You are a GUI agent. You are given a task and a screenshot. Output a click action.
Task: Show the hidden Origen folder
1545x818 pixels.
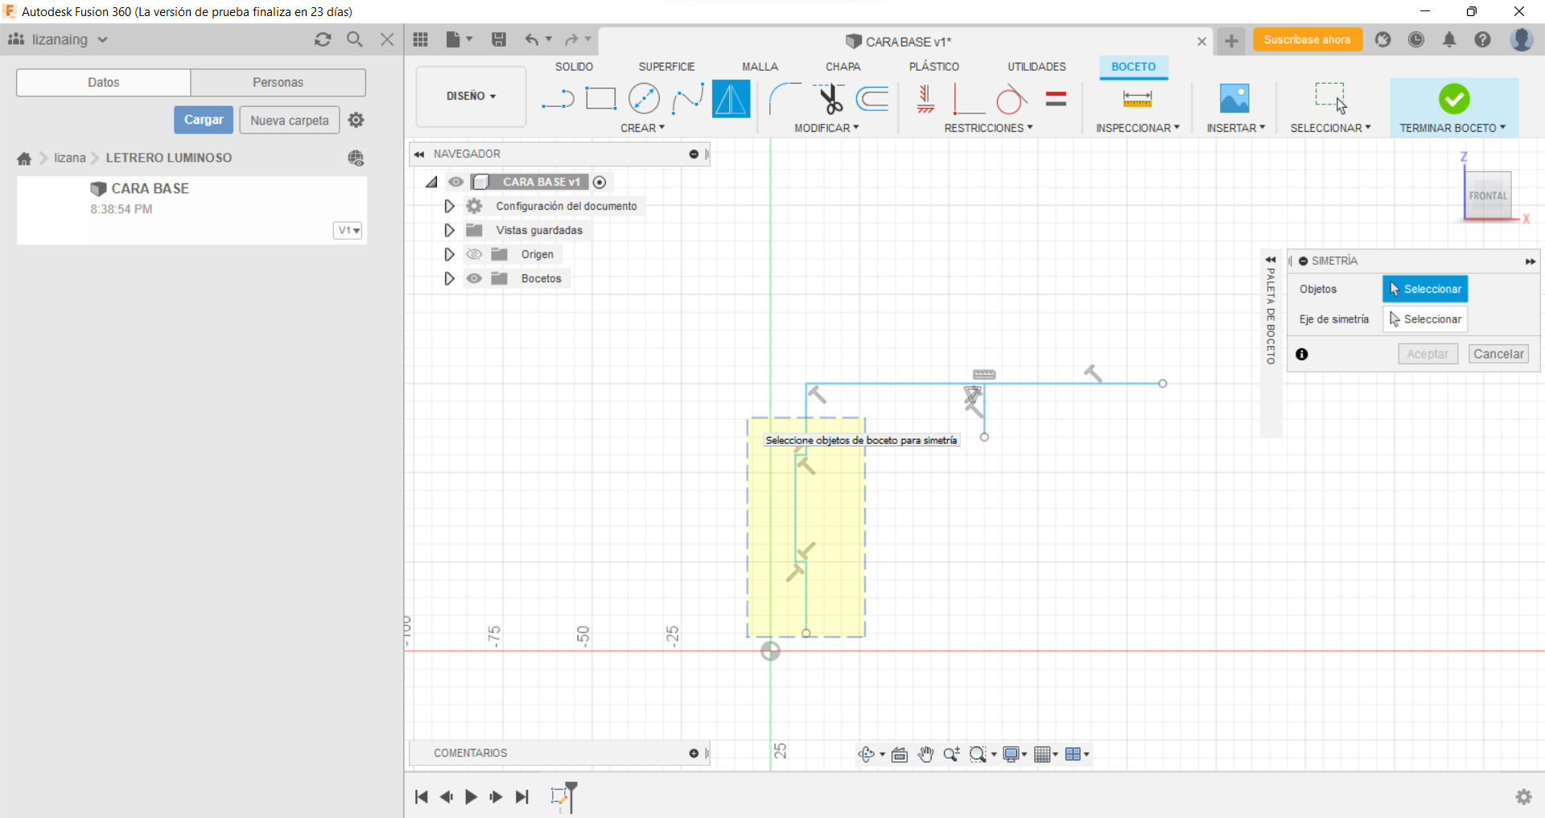pyautogui.click(x=474, y=254)
